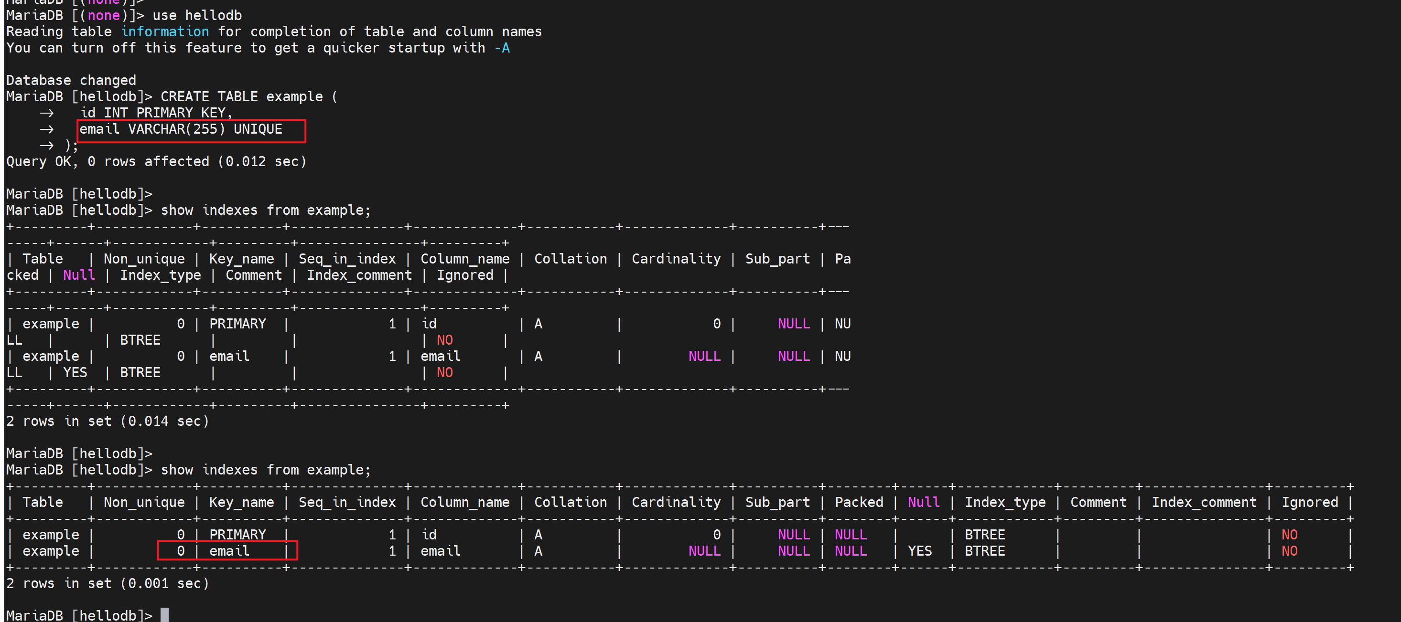Click the cyan -A option text
The width and height of the screenshot is (1401, 622).
(502, 48)
